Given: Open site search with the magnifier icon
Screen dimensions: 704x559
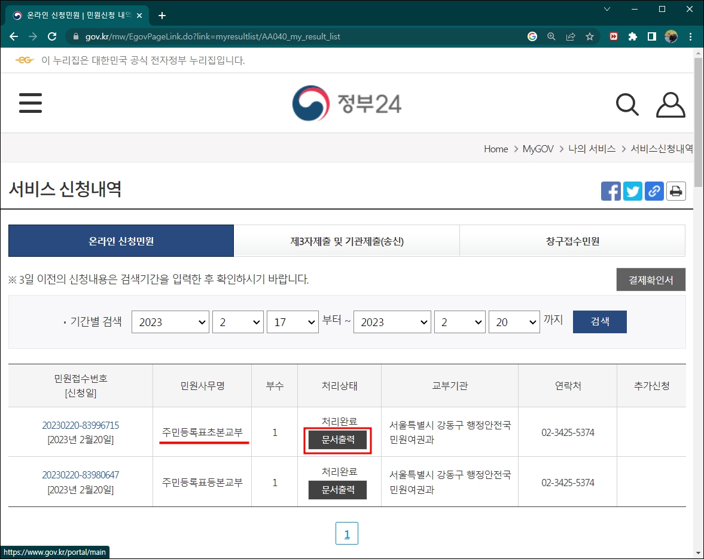Looking at the screenshot, I should pos(627,104).
